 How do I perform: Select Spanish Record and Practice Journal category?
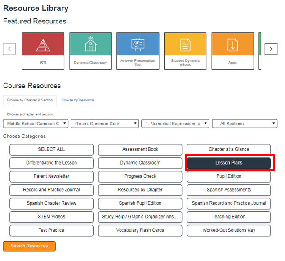pos(229,203)
